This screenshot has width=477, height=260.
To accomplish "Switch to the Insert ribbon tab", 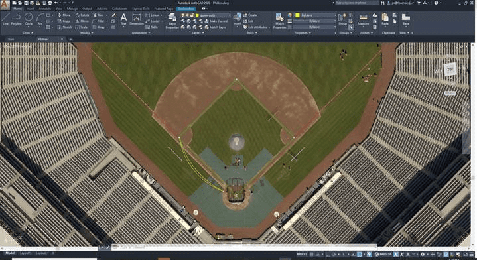I will click(30, 9).
